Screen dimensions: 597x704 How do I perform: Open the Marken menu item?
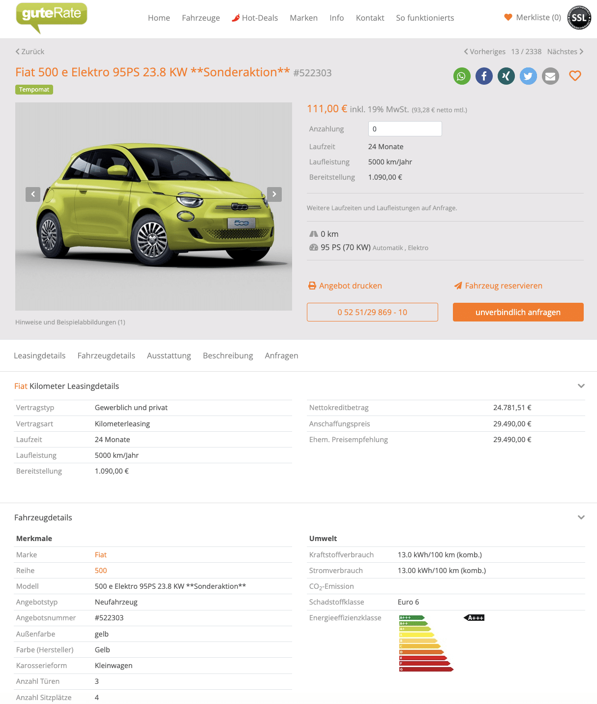(x=303, y=18)
